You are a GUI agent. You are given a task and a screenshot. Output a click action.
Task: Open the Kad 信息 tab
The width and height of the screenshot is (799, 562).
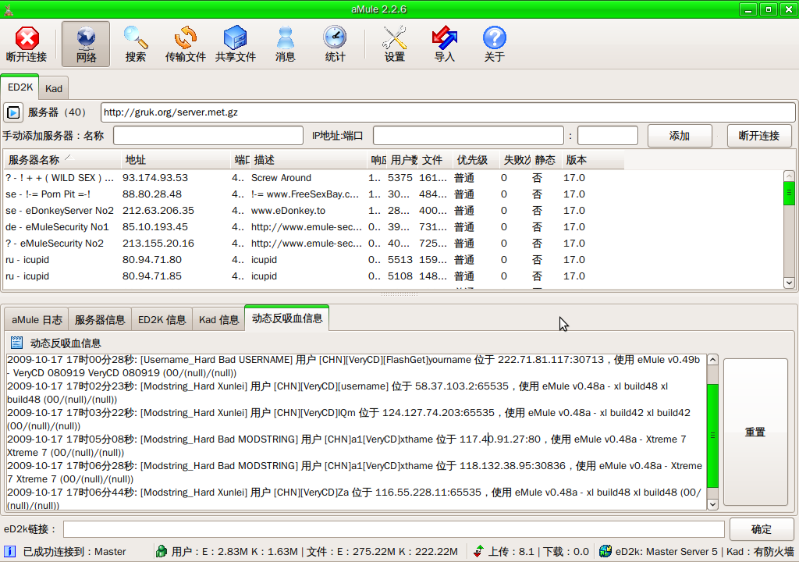[218, 320]
